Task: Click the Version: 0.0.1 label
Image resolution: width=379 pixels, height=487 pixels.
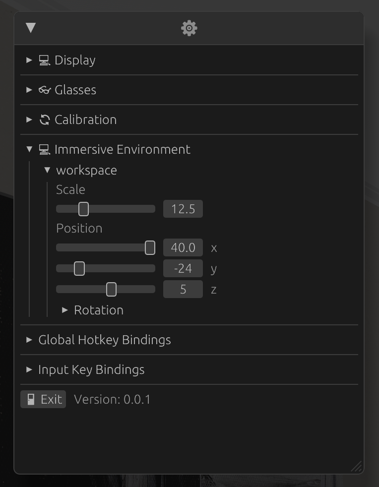Action: click(113, 399)
